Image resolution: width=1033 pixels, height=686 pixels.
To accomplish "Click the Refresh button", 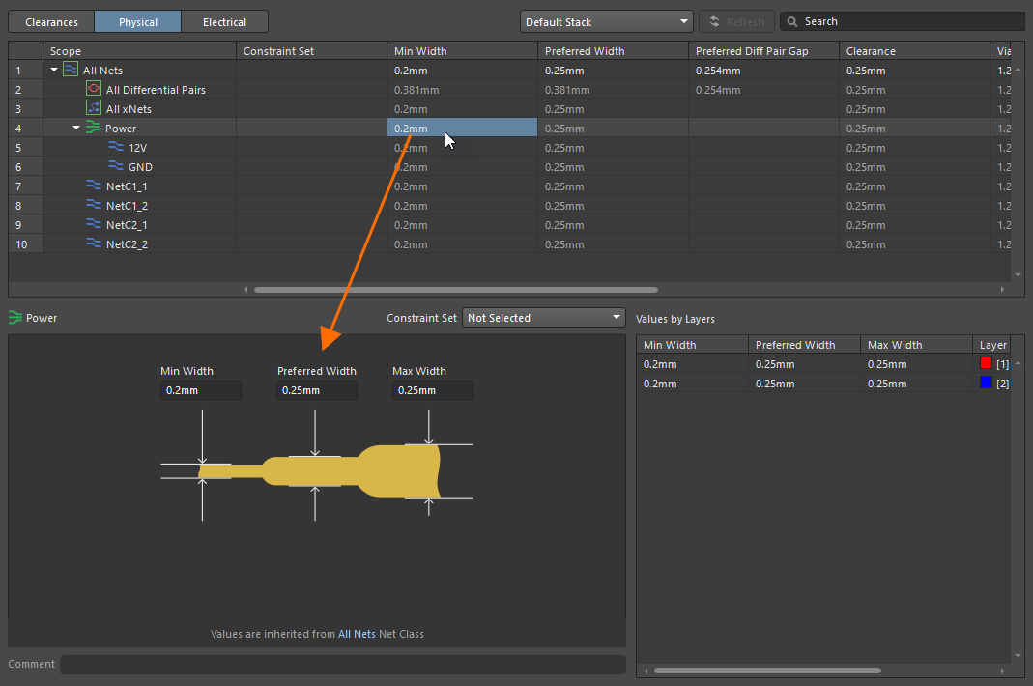I will click(736, 21).
